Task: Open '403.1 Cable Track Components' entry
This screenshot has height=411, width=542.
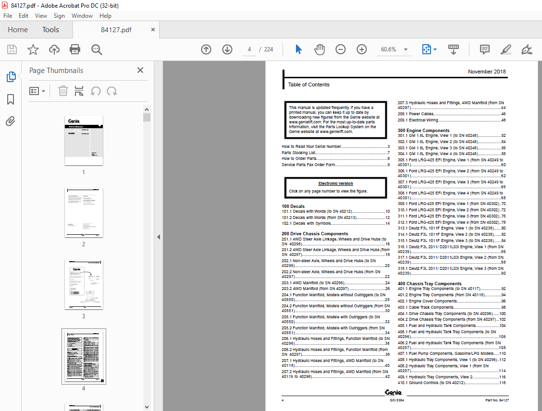Action: pos(452,307)
